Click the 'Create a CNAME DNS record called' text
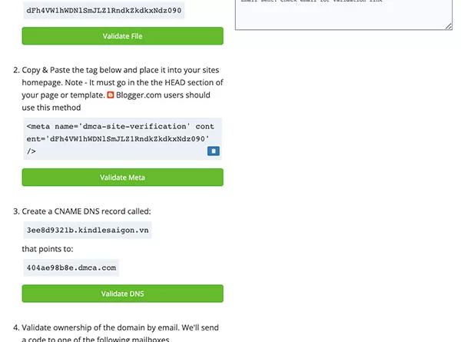Viewport: 461px width, 342px height. coord(86,211)
